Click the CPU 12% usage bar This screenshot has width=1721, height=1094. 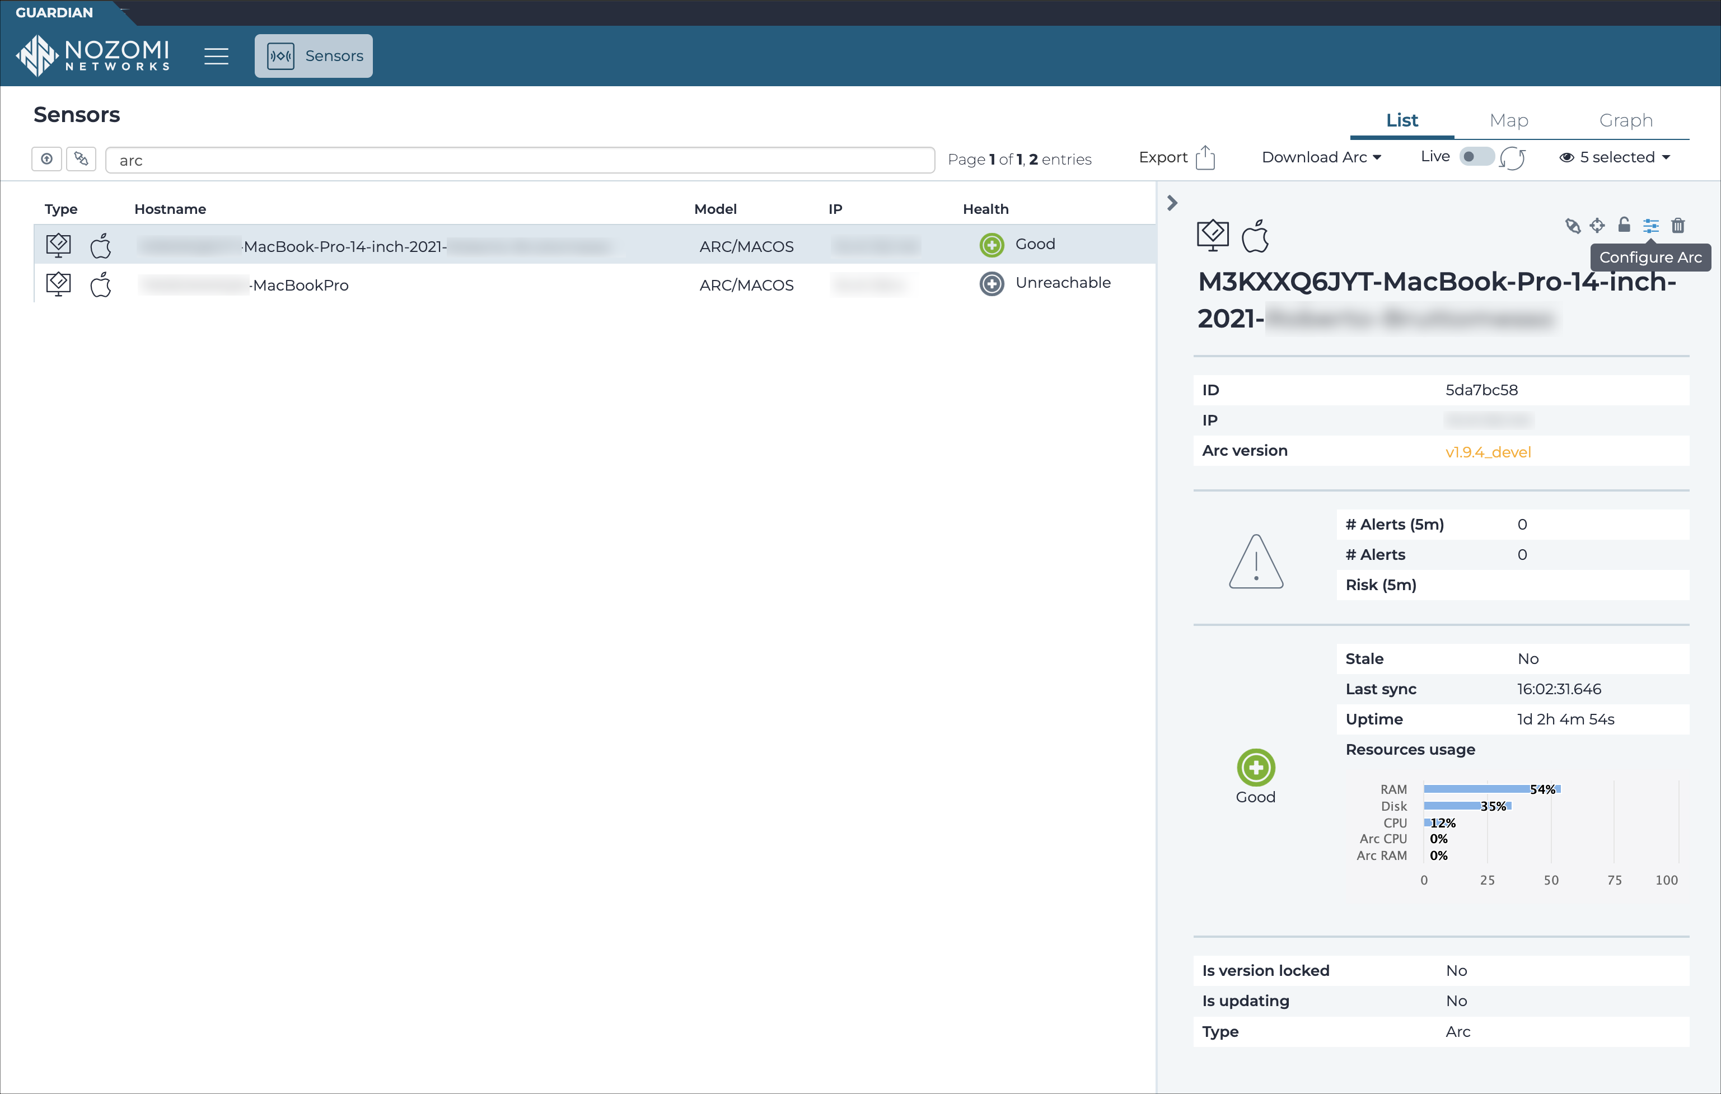click(x=1439, y=822)
